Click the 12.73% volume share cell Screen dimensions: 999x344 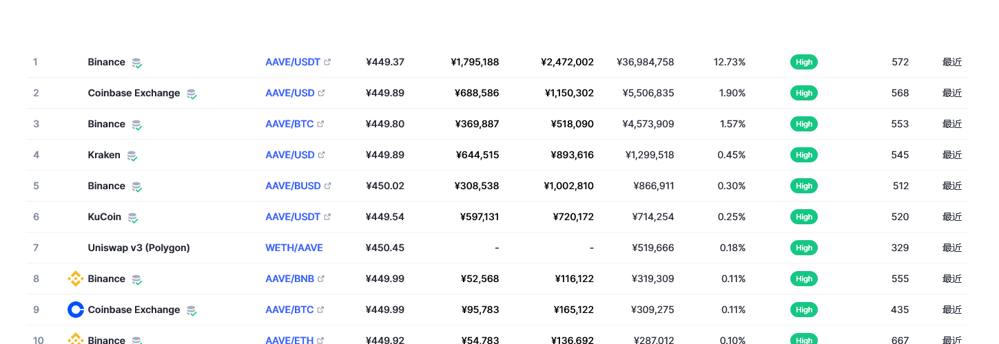pos(730,62)
